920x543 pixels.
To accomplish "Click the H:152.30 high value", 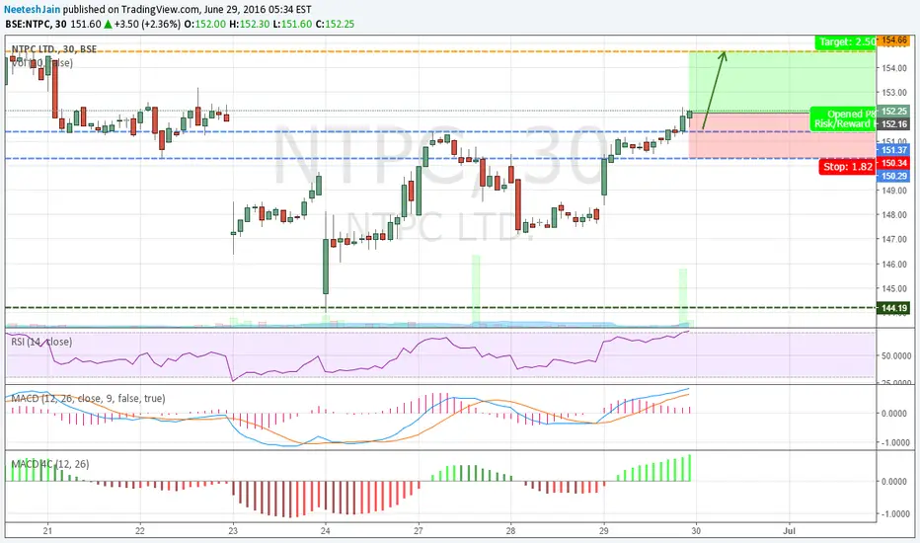I will tap(250, 24).
